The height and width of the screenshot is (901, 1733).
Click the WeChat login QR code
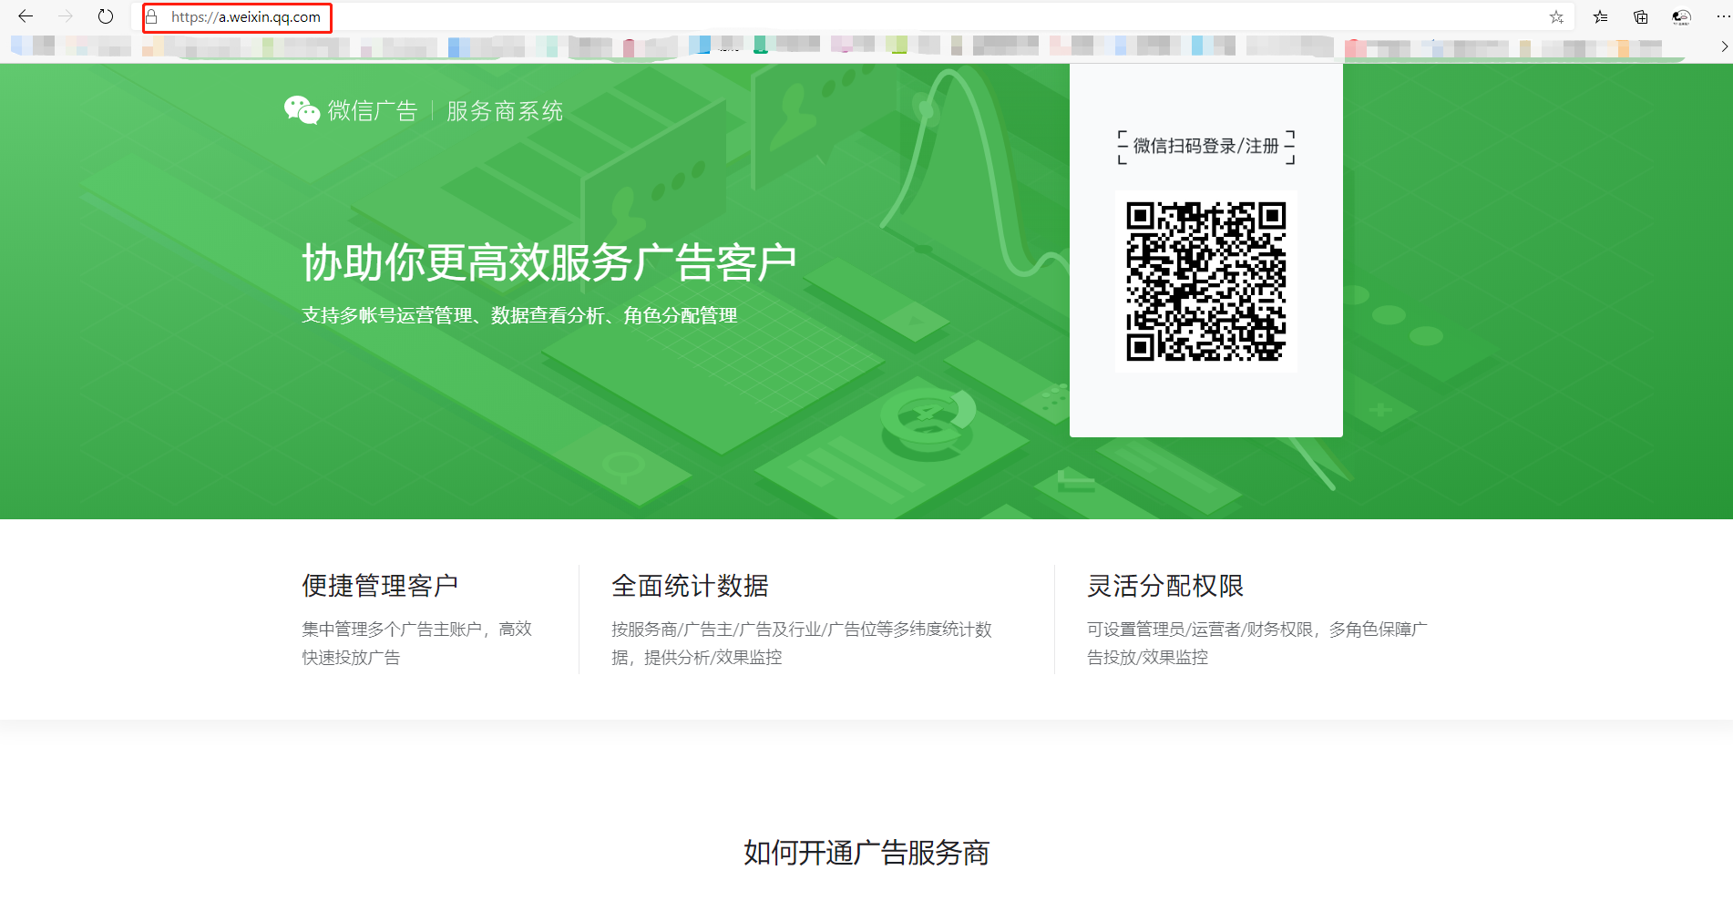1206,282
